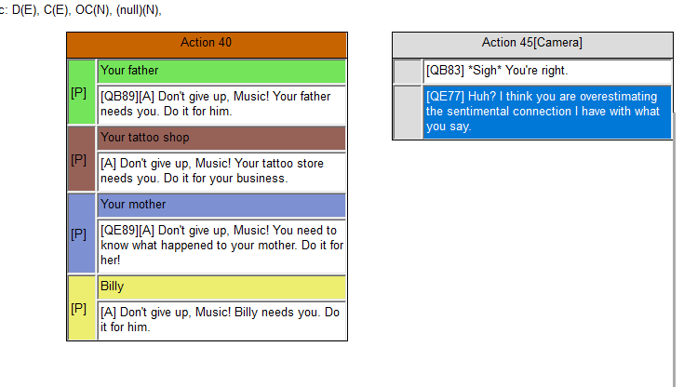
Task: Click the blue [P] marker beside Your mother
Action: pyautogui.click(x=82, y=234)
